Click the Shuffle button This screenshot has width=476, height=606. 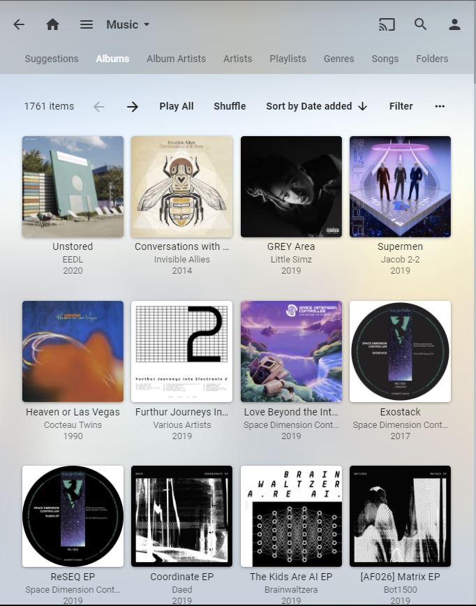[x=230, y=106]
